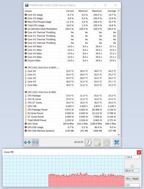Viewport: 144px width, 189px height.
Task: Click the graph minimum value field 0.0
Action: [x=132, y=185]
